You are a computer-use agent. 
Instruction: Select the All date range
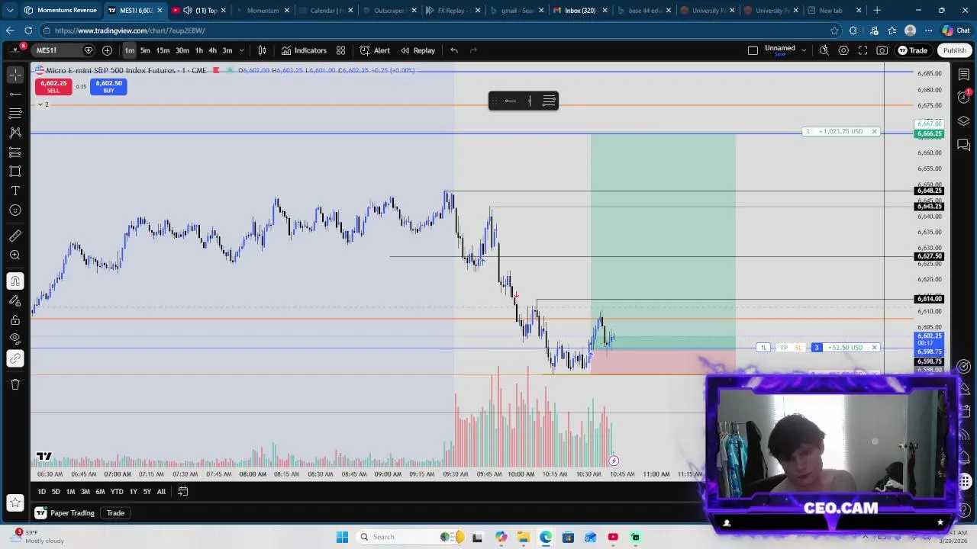coord(161,492)
